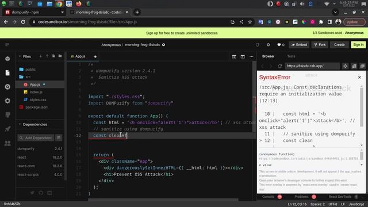368x207 pixels.
Task: Click the Chrome address bar
Action: [x=129, y=22]
